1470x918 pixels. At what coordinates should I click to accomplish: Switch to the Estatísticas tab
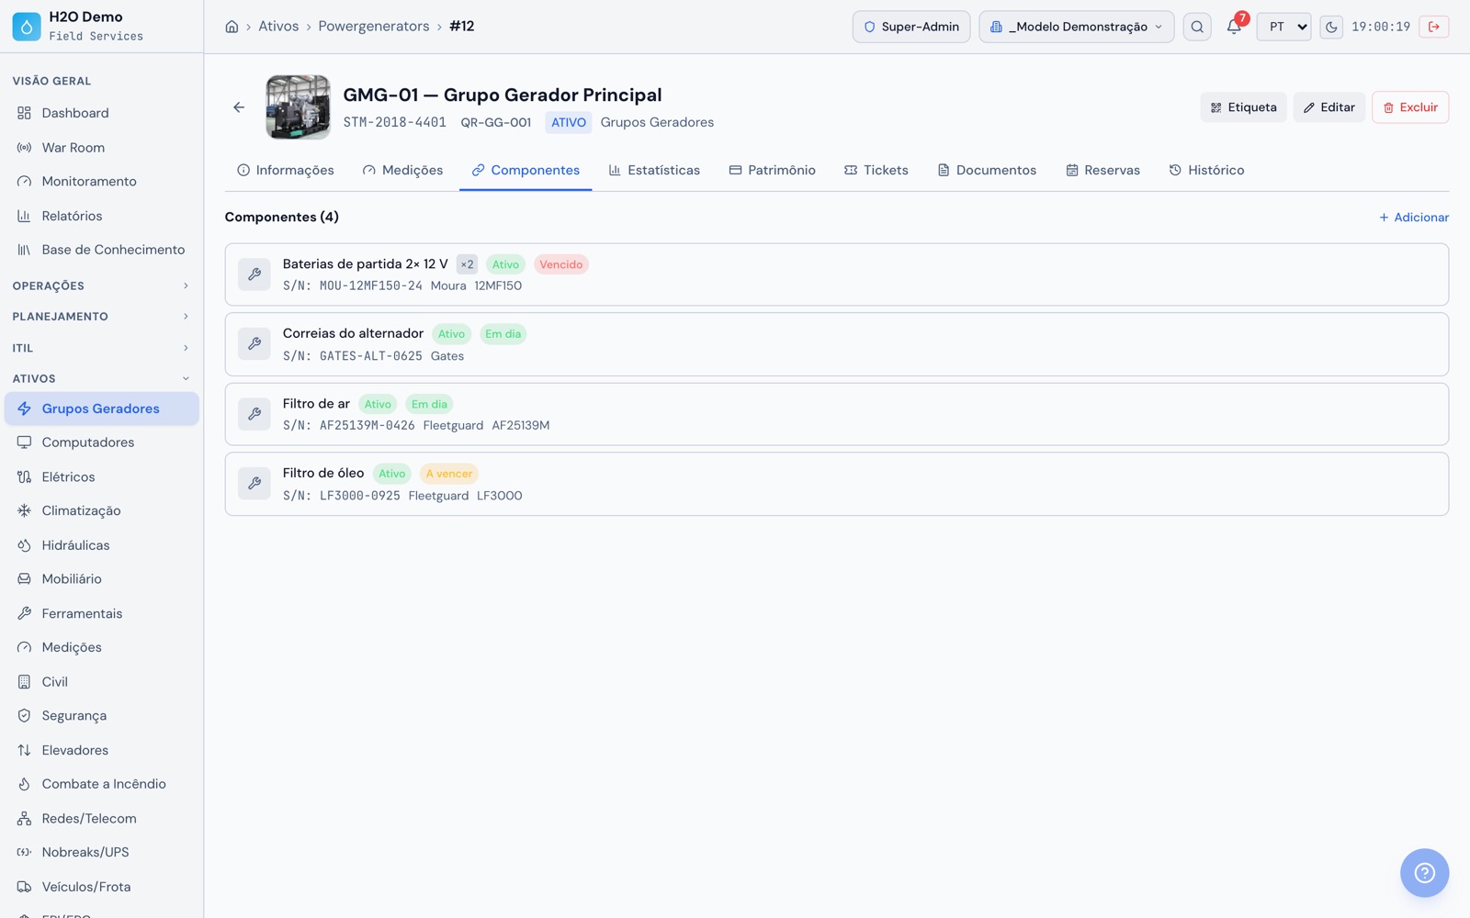pyautogui.click(x=654, y=170)
